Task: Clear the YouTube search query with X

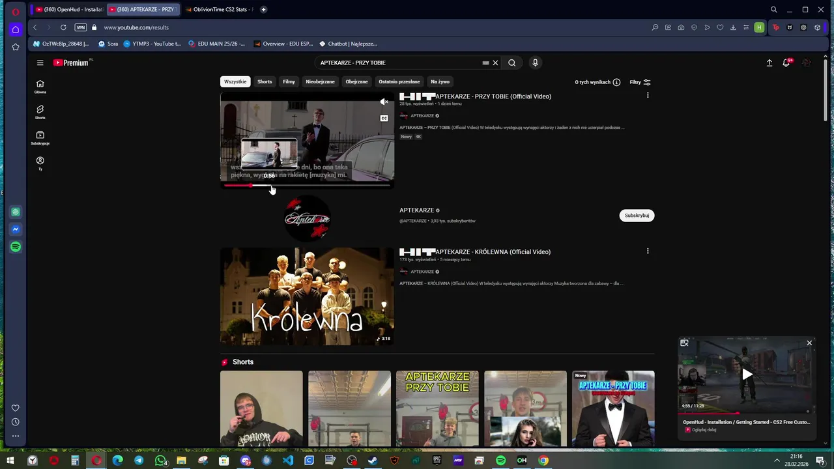Action: tap(495, 63)
